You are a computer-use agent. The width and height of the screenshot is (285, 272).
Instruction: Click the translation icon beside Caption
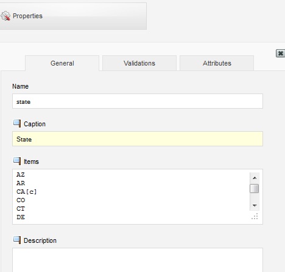pos(17,123)
